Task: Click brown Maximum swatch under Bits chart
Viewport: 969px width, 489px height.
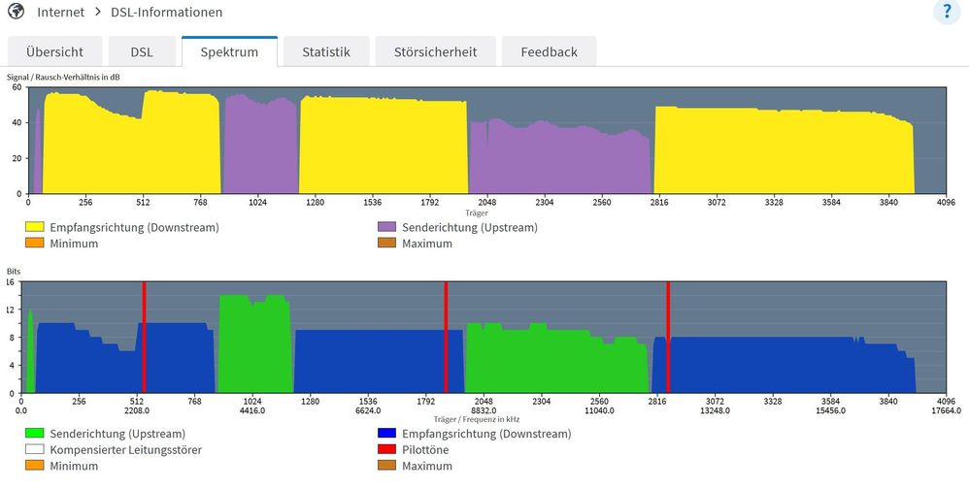Action: point(386,466)
